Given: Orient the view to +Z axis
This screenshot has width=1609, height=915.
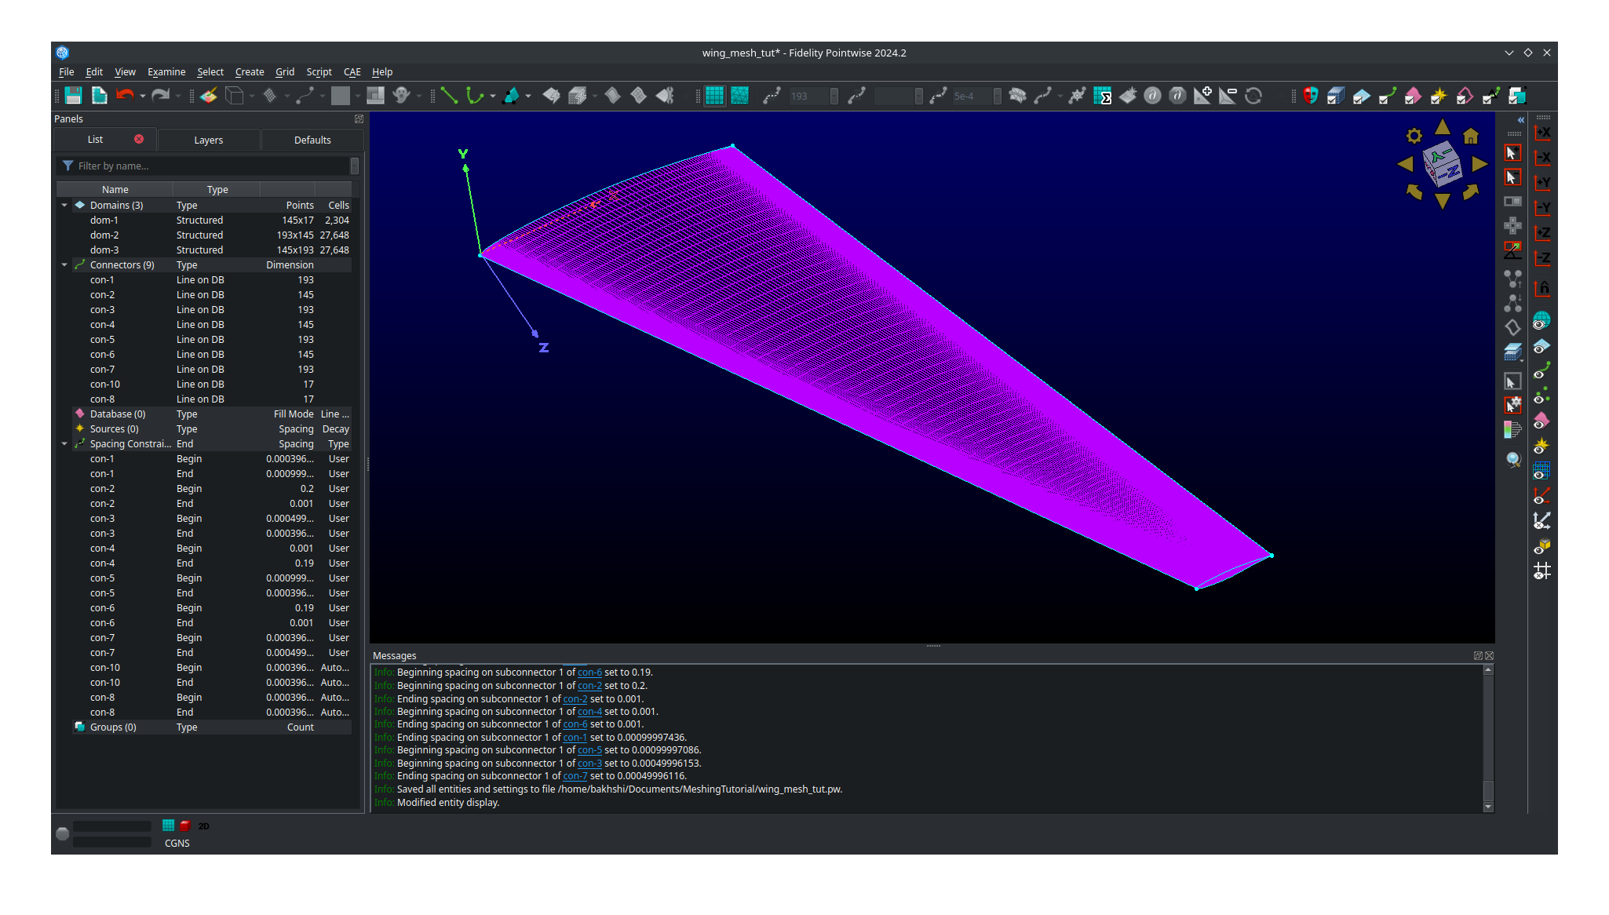Looking at the screenshot, I should point(1541,232).
